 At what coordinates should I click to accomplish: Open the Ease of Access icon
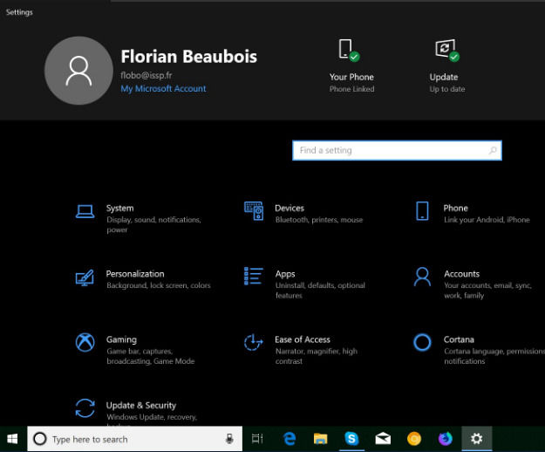pyautogui.click(x=254, y=342)
